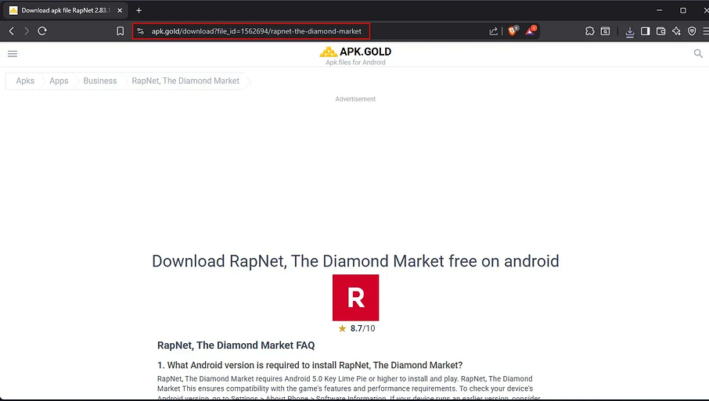The image size is (709, 401).
Task: Reload the current page
Action: pos(42,31)
